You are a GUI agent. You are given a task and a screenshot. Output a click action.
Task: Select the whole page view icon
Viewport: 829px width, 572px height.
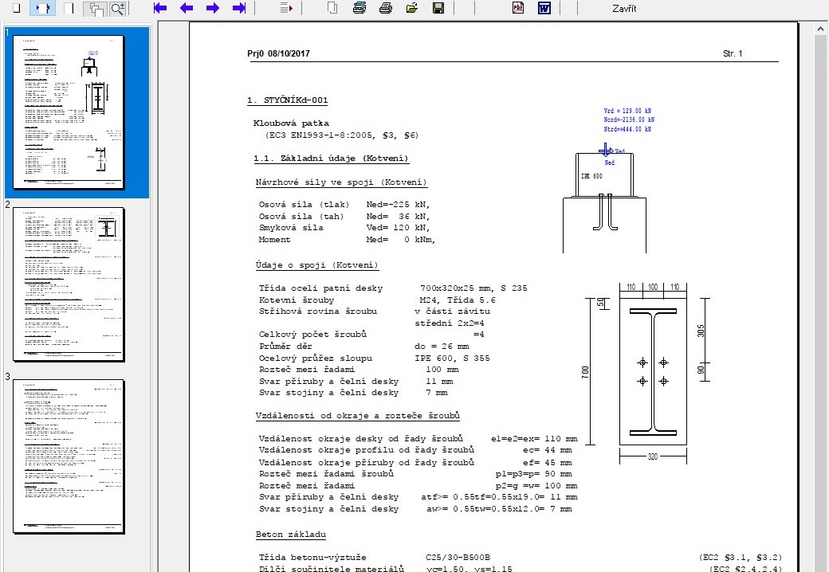click(17, 8)
